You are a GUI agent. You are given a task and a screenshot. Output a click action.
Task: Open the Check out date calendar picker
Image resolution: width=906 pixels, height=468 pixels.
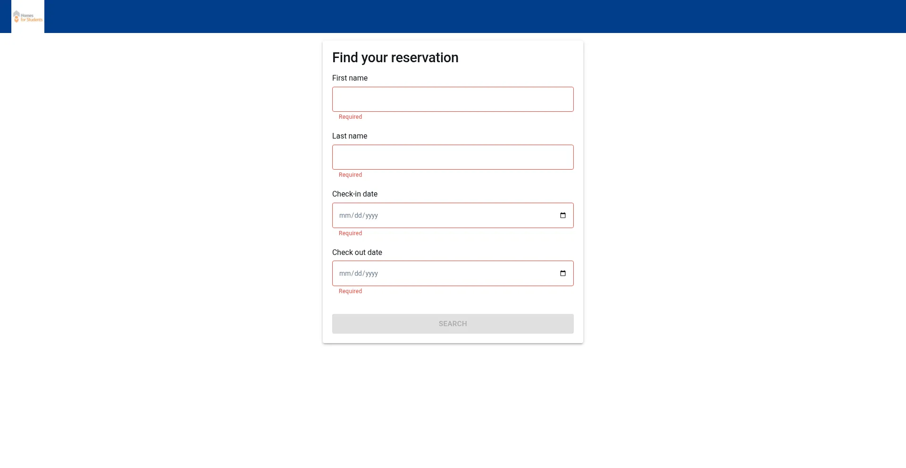(562, 273)
